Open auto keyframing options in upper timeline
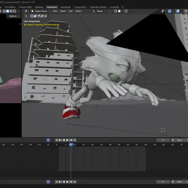This screenshot has width=188, height=188. click(x=52, y=140)
